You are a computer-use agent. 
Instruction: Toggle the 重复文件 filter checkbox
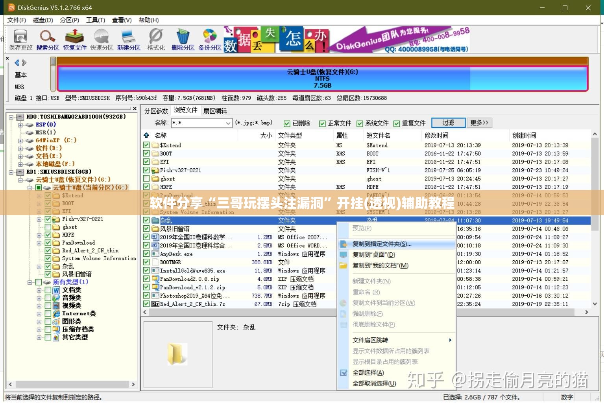[x=397, y=123]
